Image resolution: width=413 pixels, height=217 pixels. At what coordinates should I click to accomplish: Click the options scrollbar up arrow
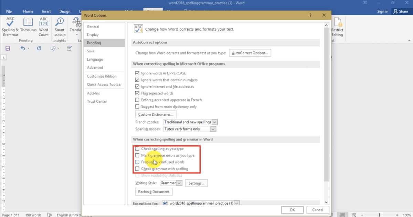tap(326, 25)
